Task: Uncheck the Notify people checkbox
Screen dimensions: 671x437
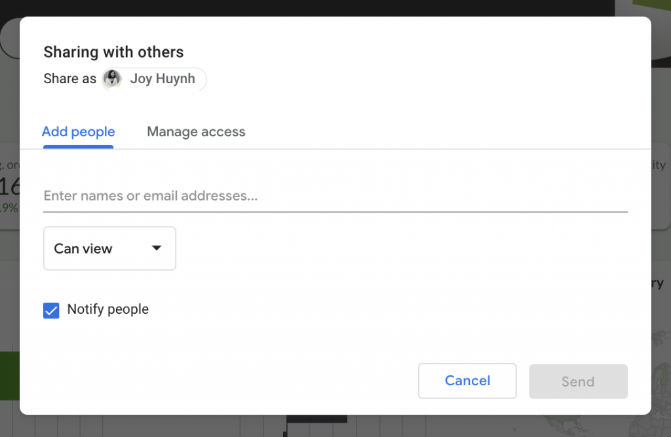Action: [51, 311]
